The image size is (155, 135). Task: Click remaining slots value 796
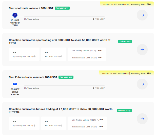point(149,4)
